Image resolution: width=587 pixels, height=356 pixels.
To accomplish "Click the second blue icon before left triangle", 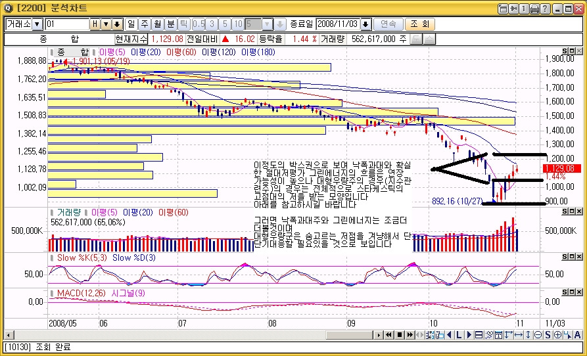I will [x=439, y=335].
